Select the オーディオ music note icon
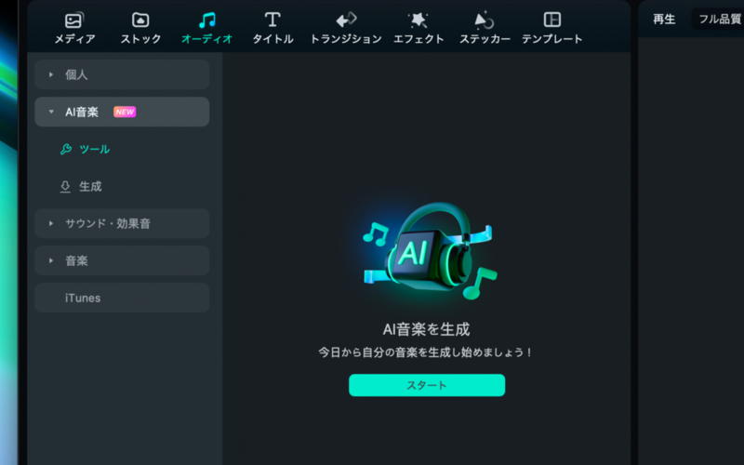Screen dimensions: 744x465 [206, 20]
